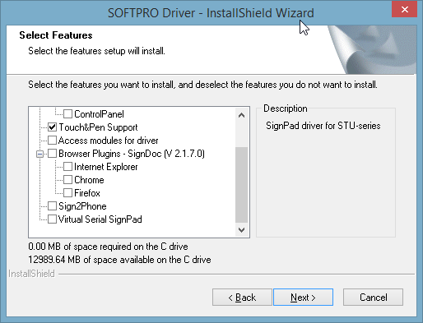Screen dimensions: 423x323
Task: Click the '0.00 MB of space required' text
Action: (108, 247)
